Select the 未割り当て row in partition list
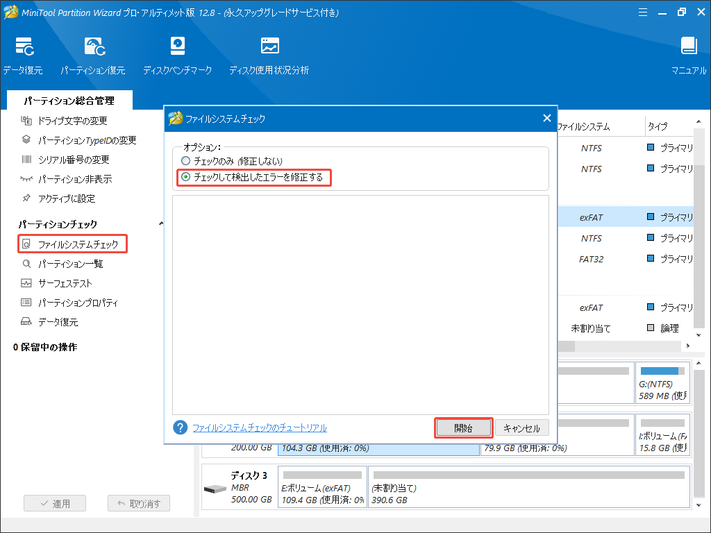The height and width of the screenshot is (533, 711). (626, 328)
